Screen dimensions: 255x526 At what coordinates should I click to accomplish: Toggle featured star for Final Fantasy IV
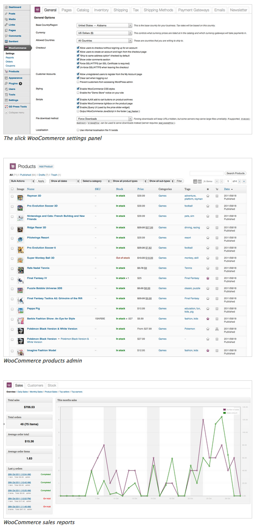(208, 278)
